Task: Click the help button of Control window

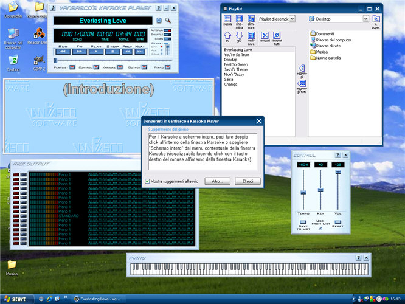Action: click(337, 155)
